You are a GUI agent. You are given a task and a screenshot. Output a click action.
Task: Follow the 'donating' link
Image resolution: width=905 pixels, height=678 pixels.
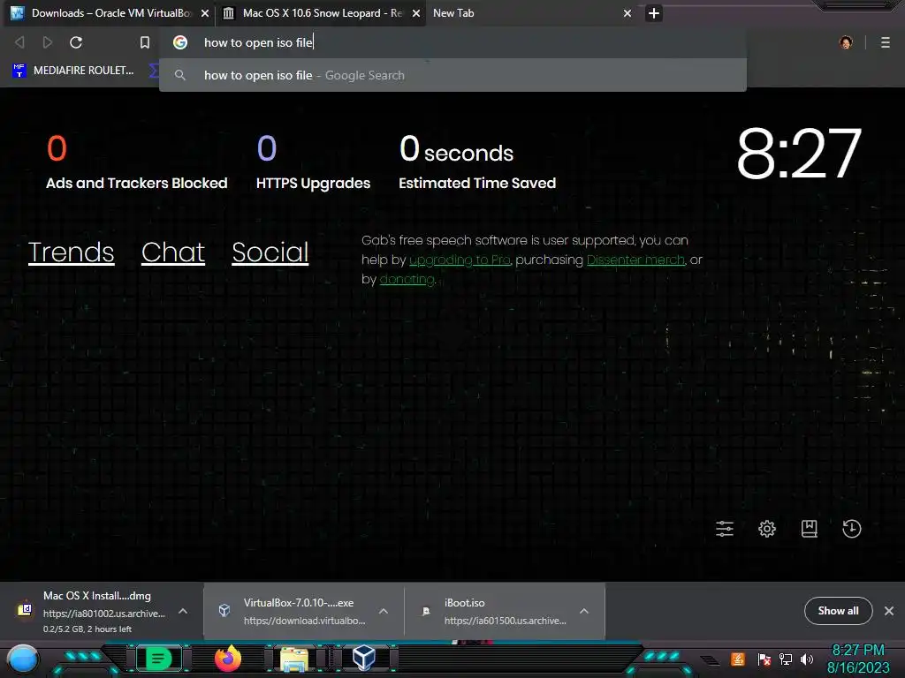[x=407, y=280]
